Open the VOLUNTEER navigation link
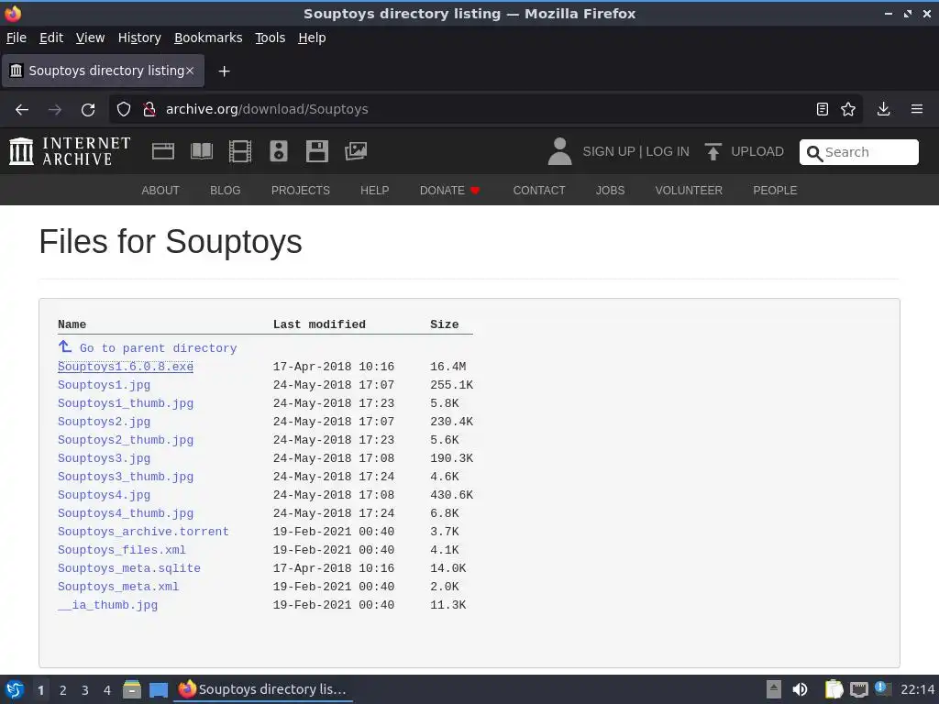This screenshot has height=704, width=939. coord(689,191)
